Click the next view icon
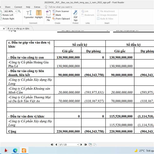Viewport: 154px width, 154px height. pyautogui.click(x=95, y=145)
